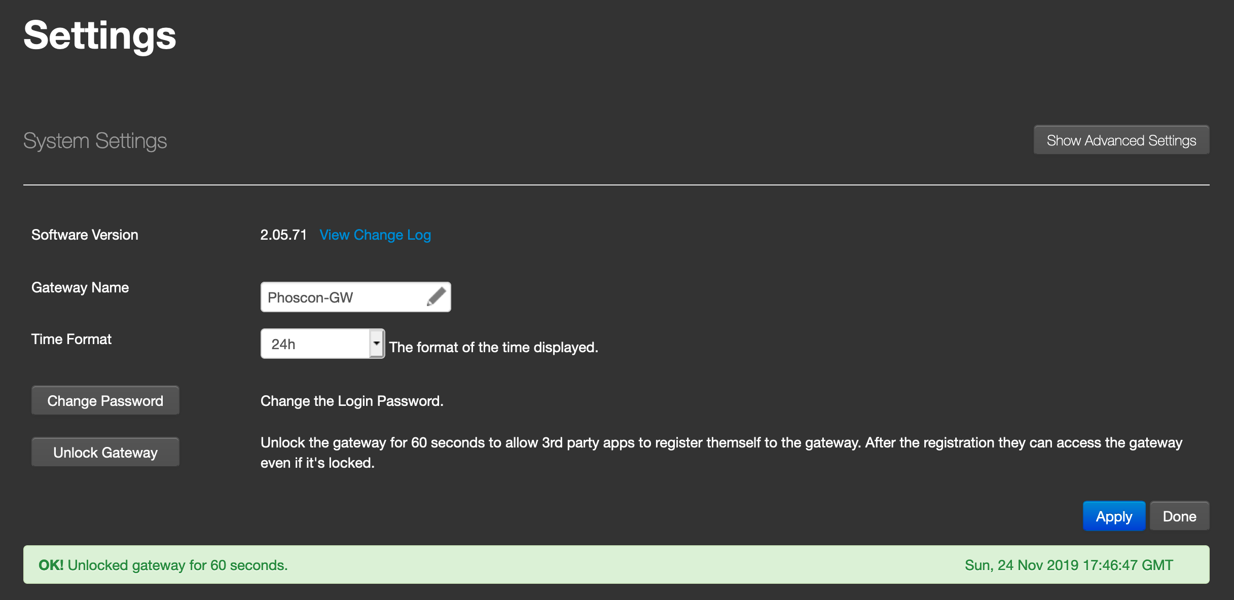Screen dimensions: 1234x600
Task: Click the Change the Login Password text
Action: click(x=352, y=401)
